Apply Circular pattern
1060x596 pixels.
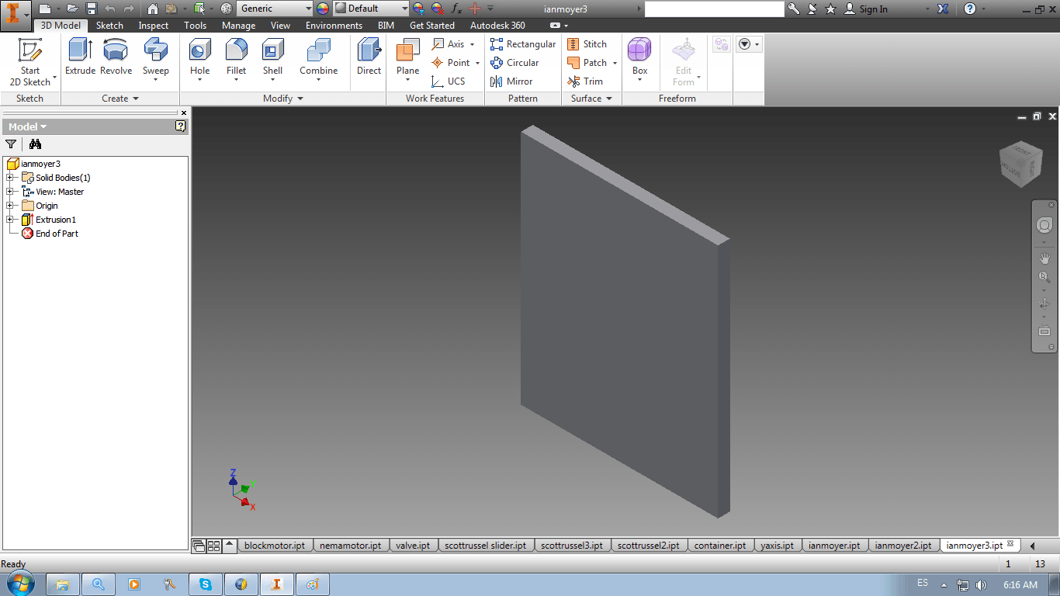(x=514, y=63)
